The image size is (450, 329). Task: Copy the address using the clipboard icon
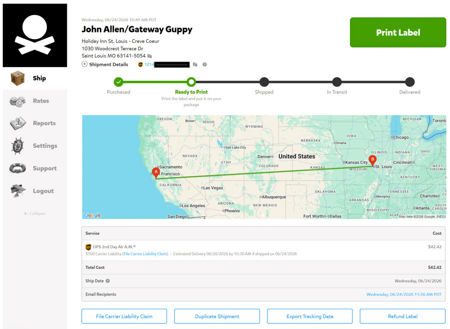149,56
